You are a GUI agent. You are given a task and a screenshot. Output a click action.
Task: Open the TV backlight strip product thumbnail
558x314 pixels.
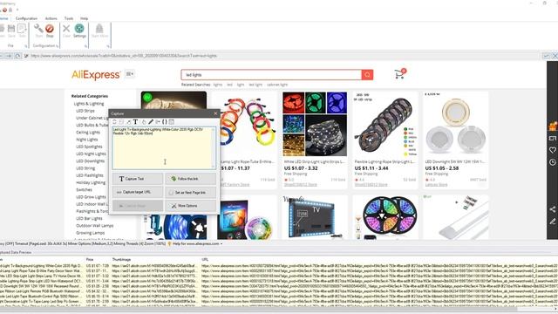(315, 217)
